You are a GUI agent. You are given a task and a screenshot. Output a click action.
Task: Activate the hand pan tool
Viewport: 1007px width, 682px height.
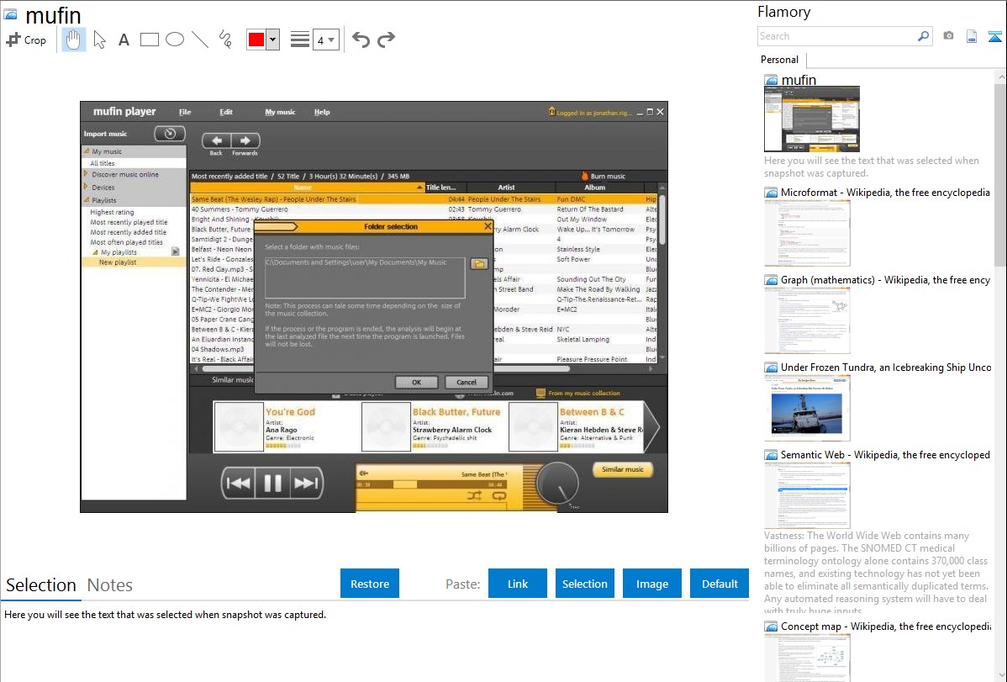(73, 40)
